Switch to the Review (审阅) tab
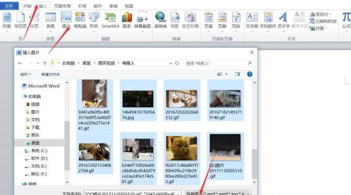Viewport: 351px width, 195px height. tap(113, 6)
